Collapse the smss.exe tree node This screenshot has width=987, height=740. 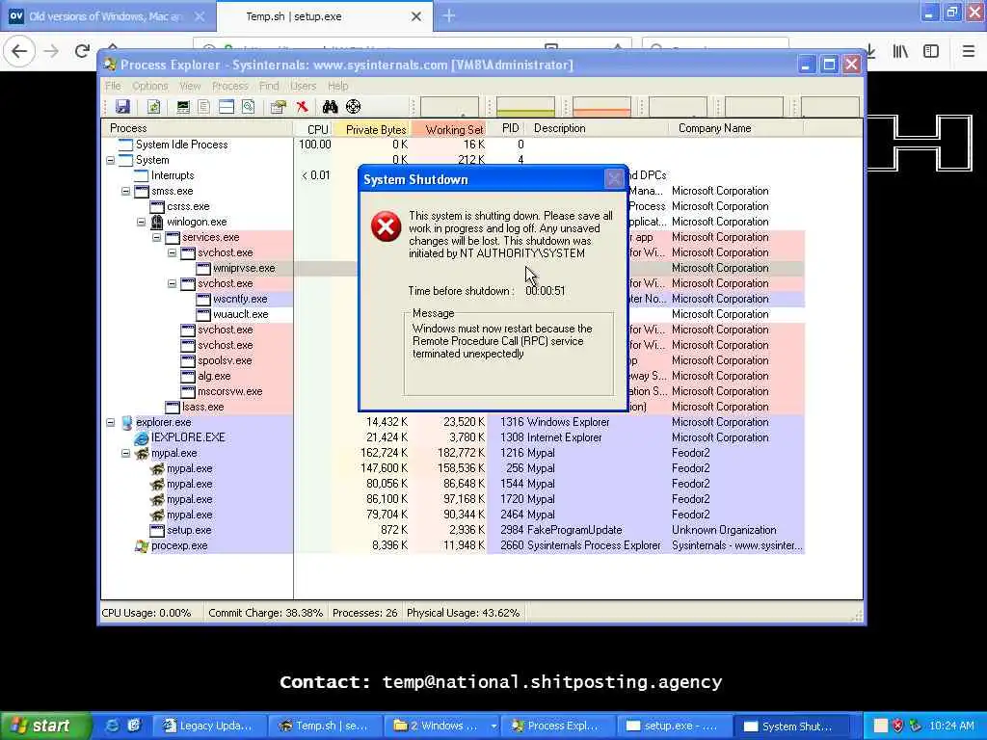126,192
